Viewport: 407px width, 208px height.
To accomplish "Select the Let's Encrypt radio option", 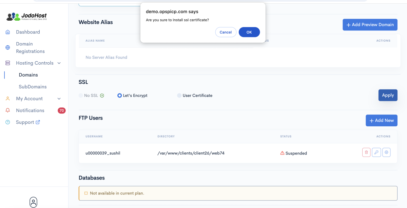I will click(x=119, y=96).
